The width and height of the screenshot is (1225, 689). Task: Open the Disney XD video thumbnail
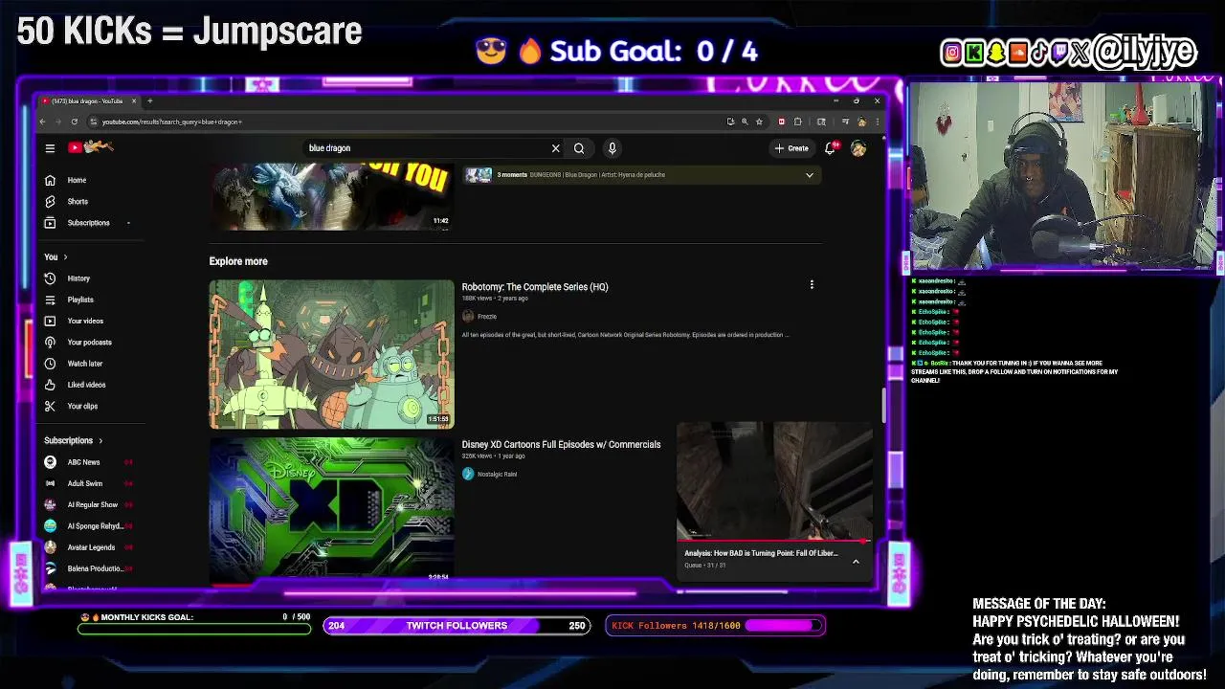click(x=331, y=509)
